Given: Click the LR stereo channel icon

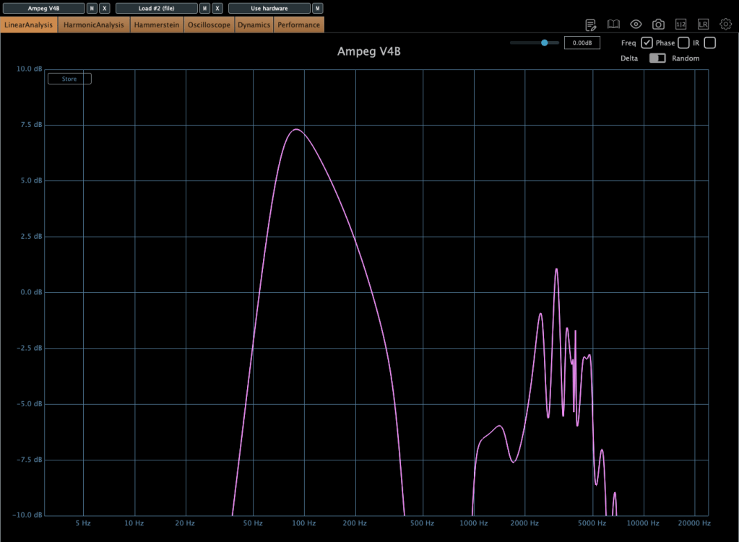Looking at the screenshot, I should pyautogui.click(x=703, y=25).
